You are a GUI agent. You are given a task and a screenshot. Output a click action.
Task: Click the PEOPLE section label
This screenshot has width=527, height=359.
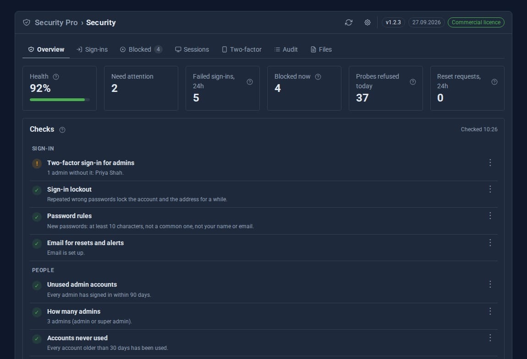pos(43,270)
